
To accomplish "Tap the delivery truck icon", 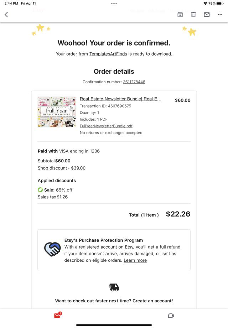I will click(114, 287).
